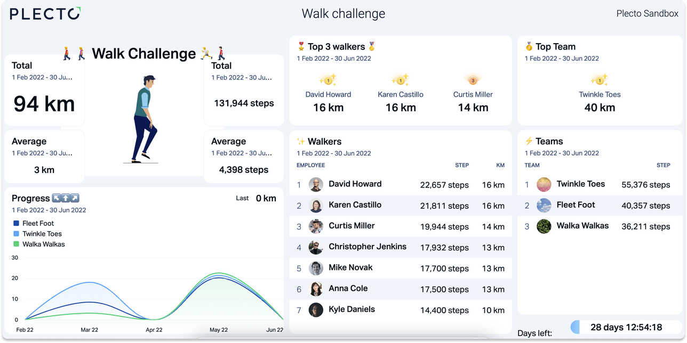Image resolution: width=687 pixels, height=343 pixels.
Task: Click Curtis Miller's avatar in Walkers list
Action: [316, 226]
